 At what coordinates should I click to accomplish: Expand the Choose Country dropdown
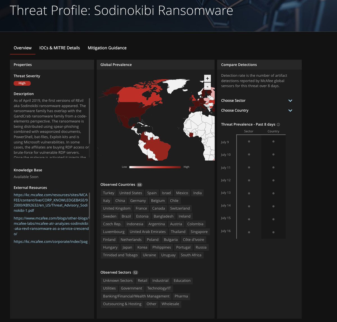click(257, 110)
